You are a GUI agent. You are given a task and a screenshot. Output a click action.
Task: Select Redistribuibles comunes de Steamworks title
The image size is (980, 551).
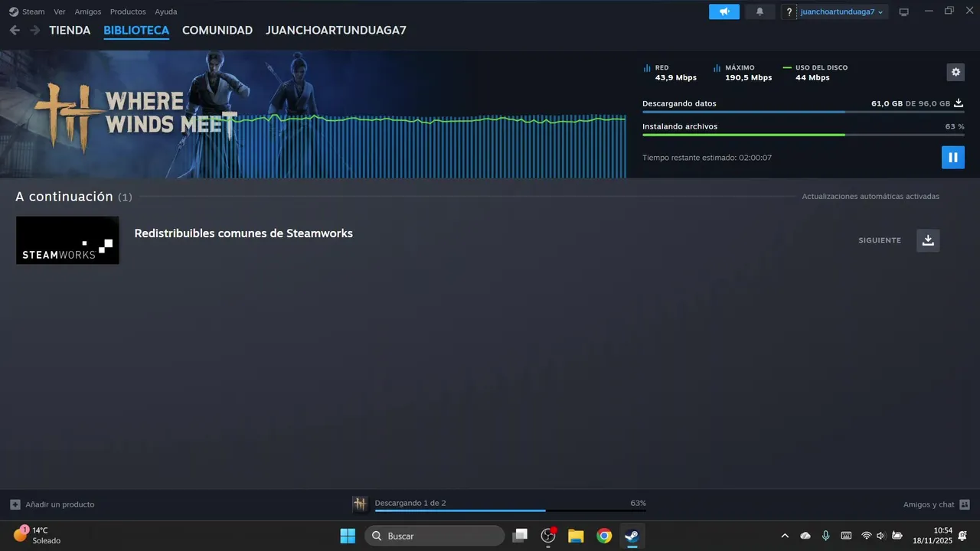243,233
